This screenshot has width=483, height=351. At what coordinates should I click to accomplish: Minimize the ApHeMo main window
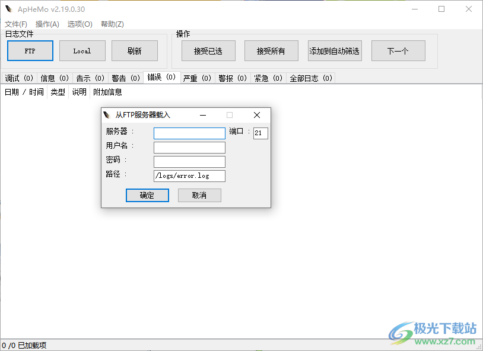[415, 9]
